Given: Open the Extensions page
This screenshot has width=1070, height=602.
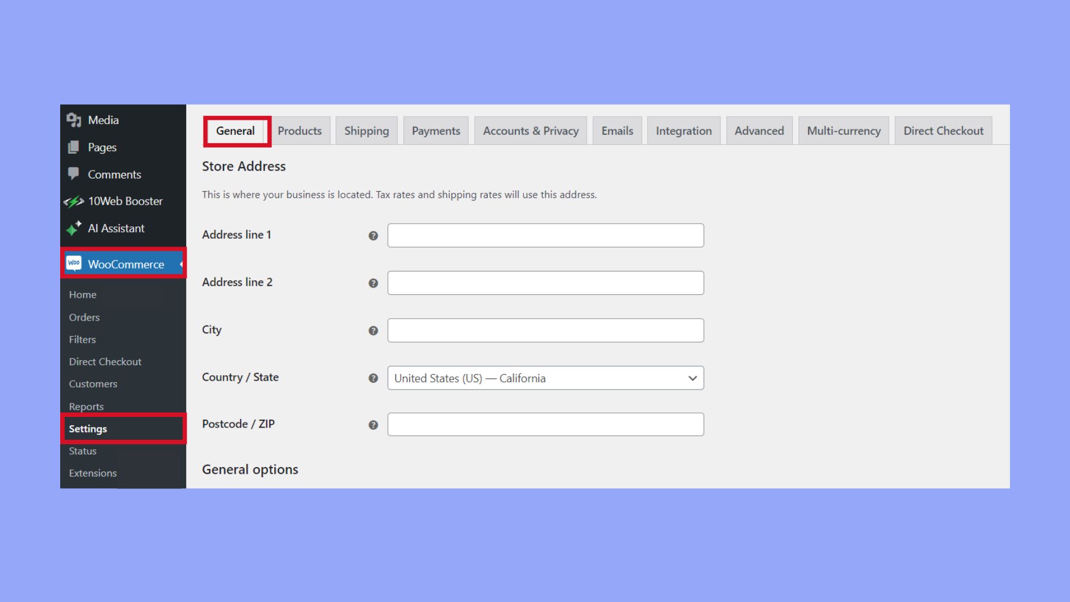Looking at the screenshot, I should click(93, 473).
